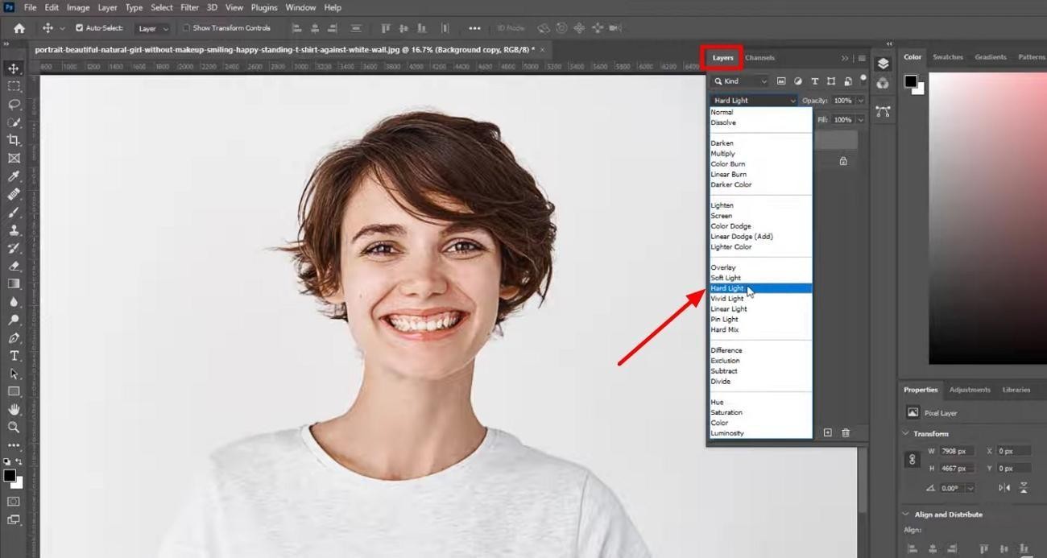Open Auto-Select Layer dropdown

click(x=153, y=28)
